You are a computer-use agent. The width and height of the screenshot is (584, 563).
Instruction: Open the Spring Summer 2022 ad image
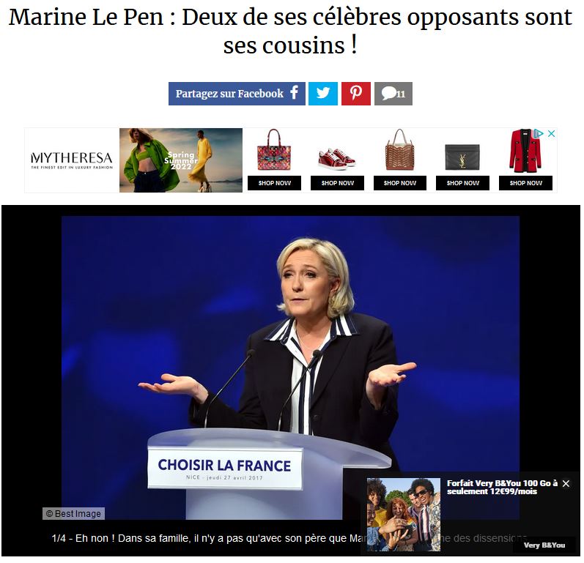pos(181,160)
